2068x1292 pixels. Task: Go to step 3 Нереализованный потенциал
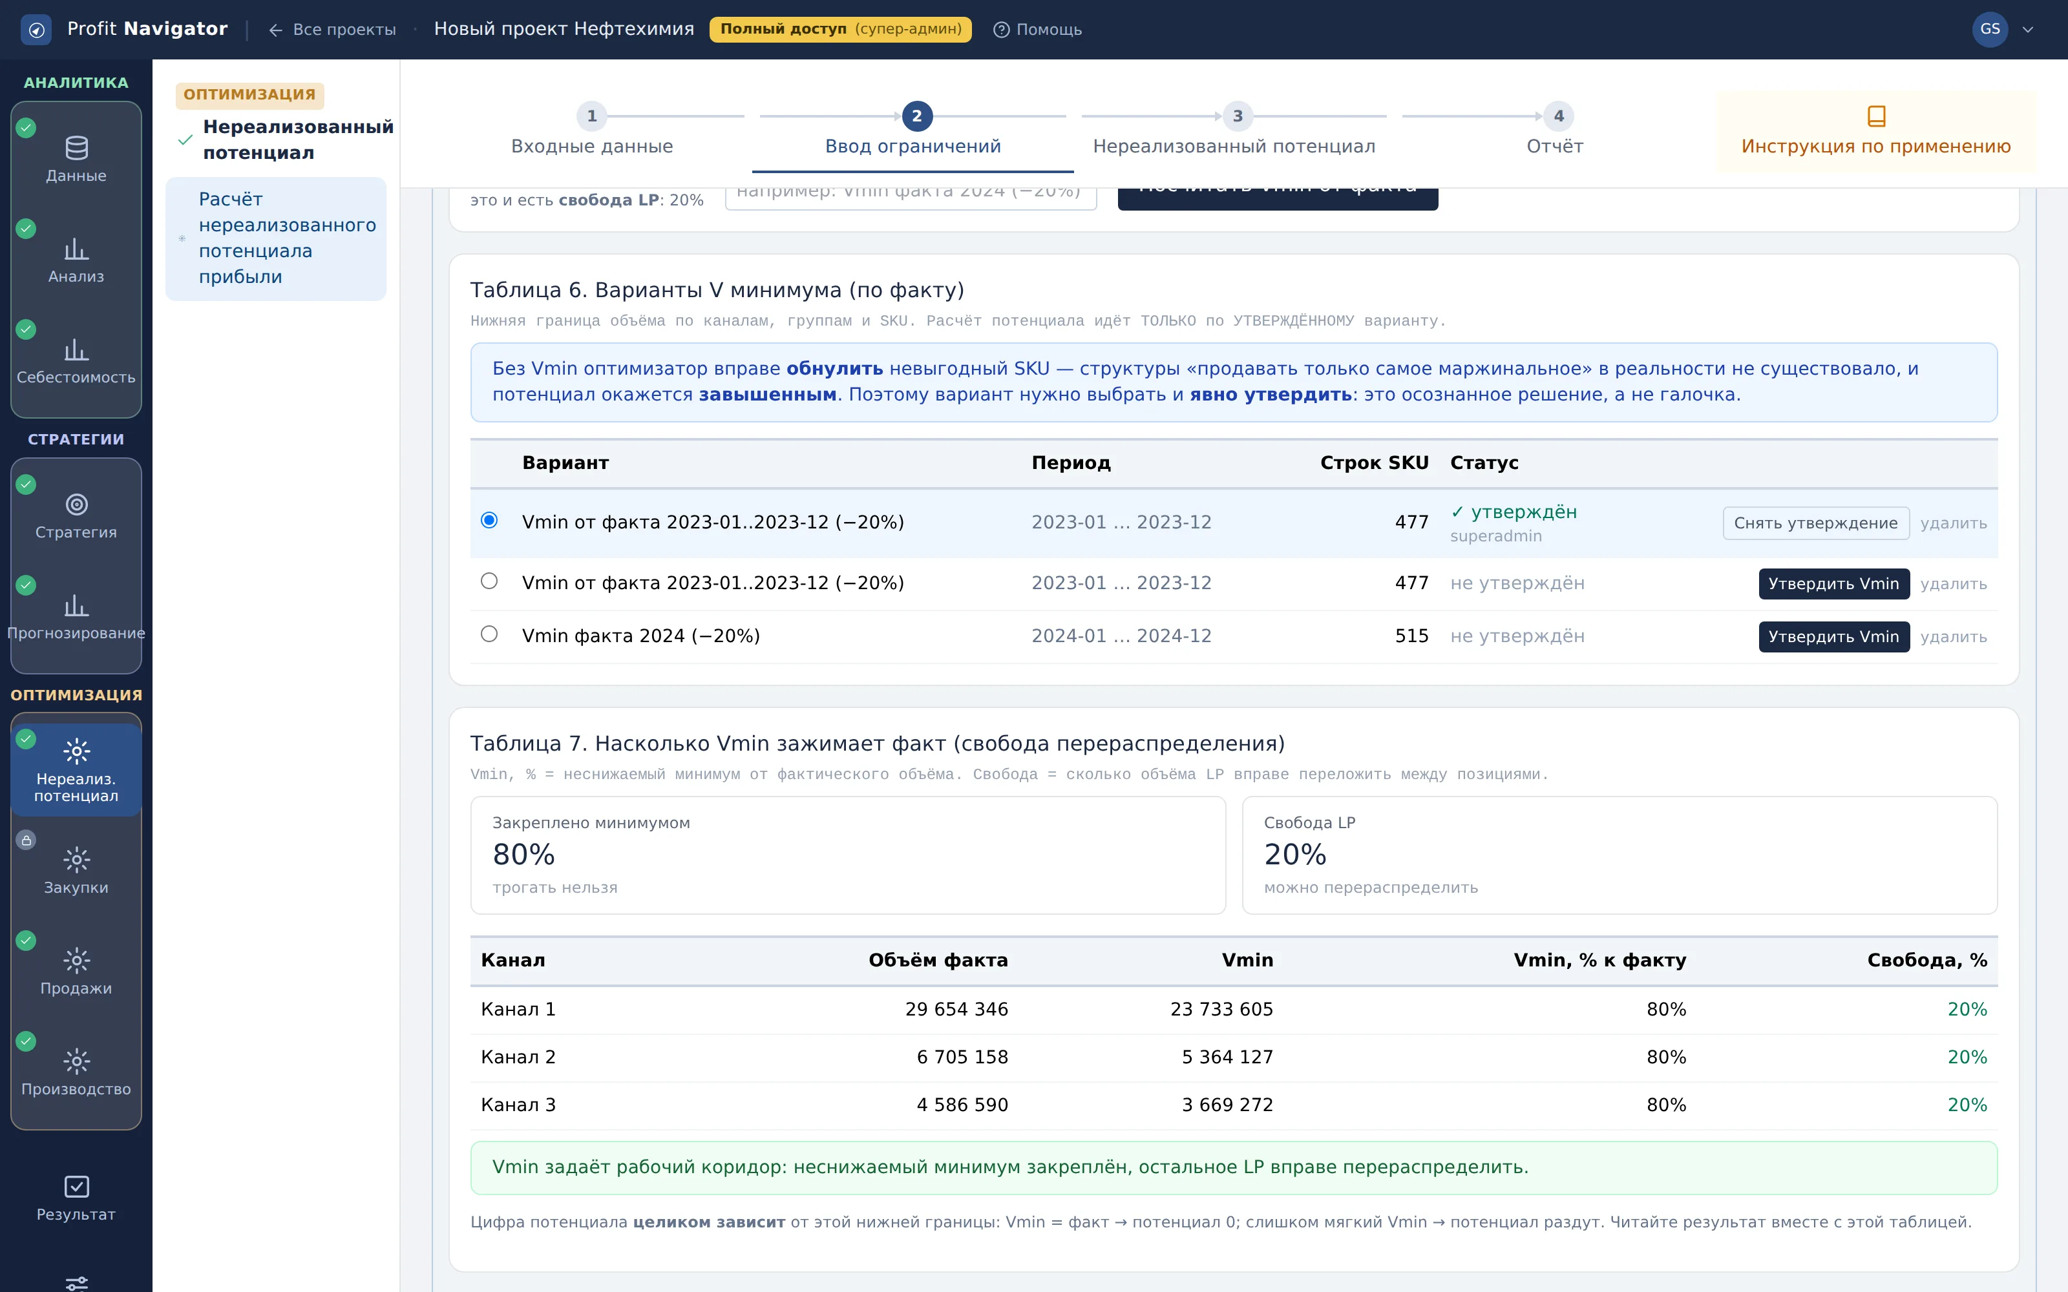tap(1234, 132)
